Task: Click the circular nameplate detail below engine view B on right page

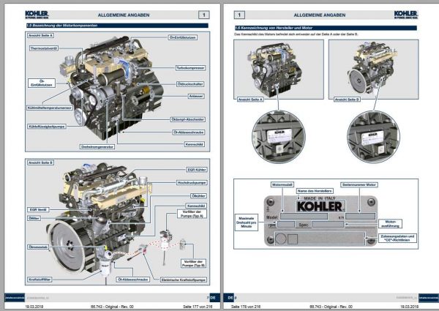Action: 373,137
